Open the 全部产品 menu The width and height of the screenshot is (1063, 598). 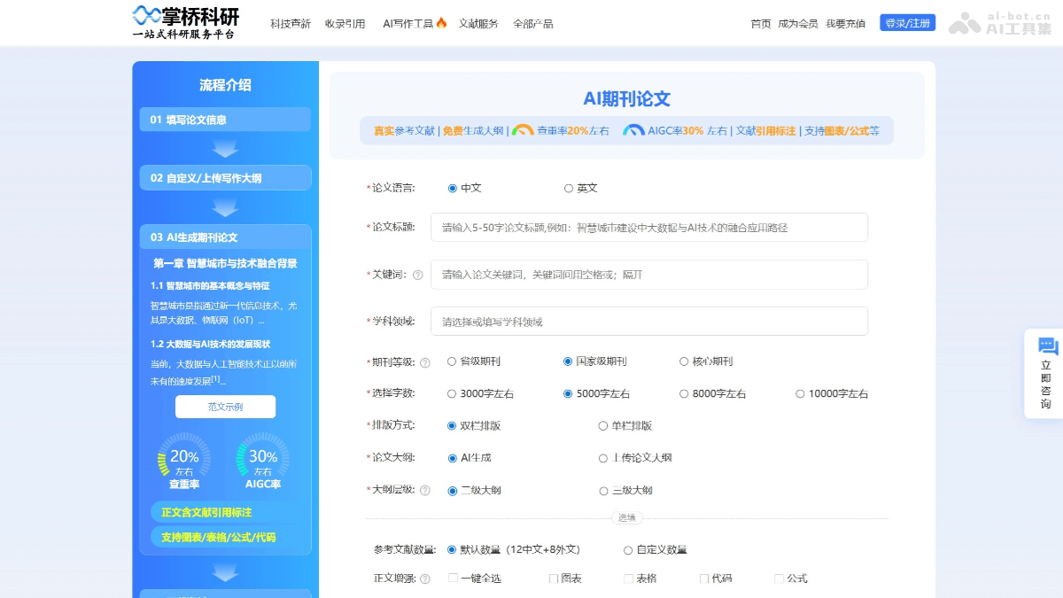(x=532, y=23)
